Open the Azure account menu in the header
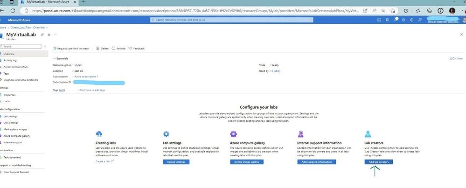The width and height of the screenshot is (466, 188). [446, 20]
